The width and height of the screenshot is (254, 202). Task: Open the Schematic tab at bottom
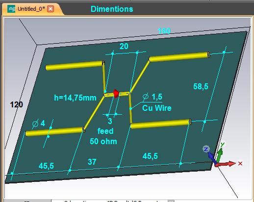click(74, 201)
